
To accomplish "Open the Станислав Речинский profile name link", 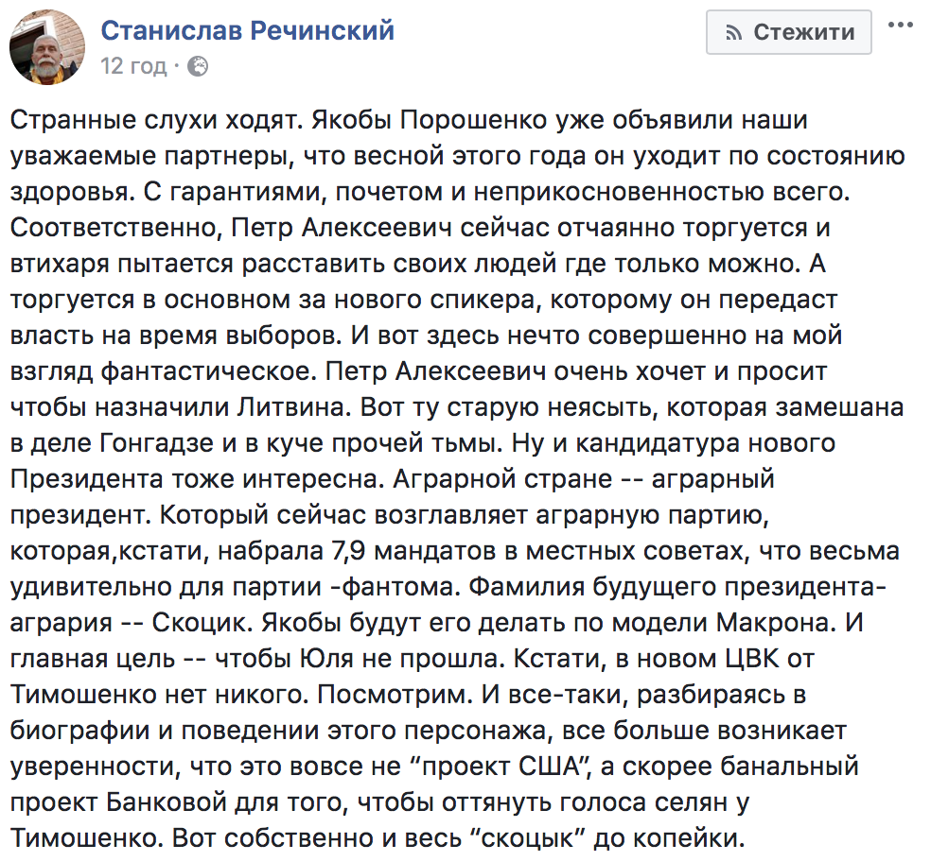I will point(248,30).
